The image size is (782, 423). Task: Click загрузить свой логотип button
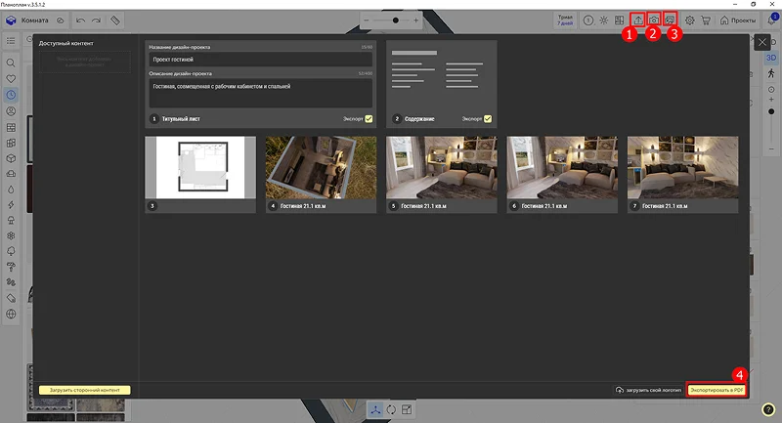(648, 390)
